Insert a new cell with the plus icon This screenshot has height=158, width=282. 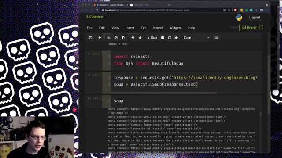pos(100,38)
